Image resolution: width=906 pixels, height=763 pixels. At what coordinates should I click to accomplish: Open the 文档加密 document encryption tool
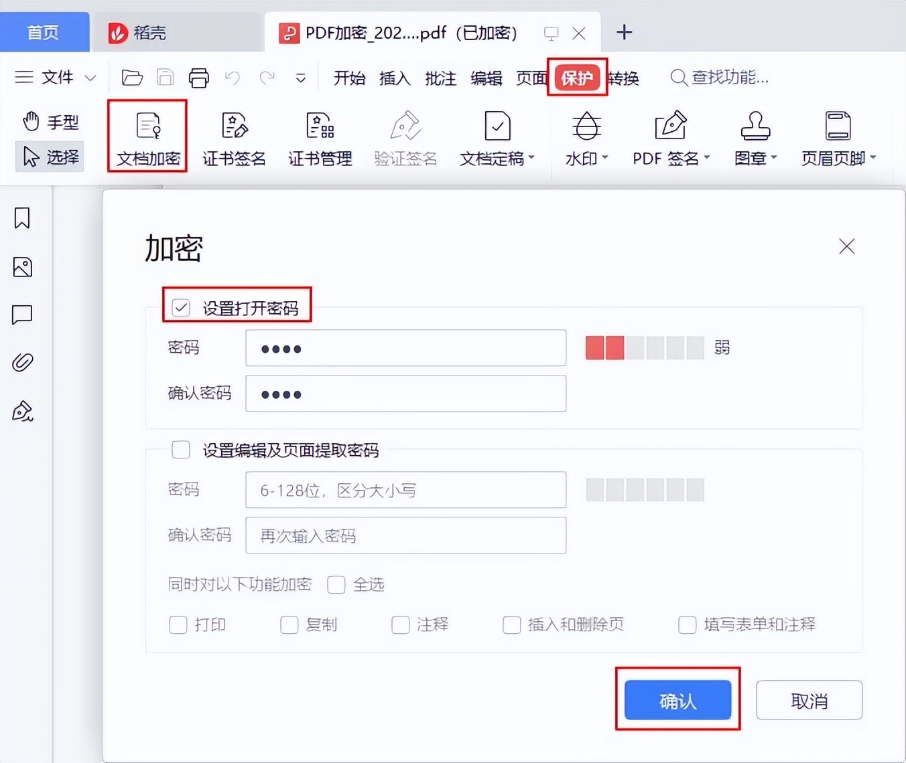(x=148, y=138)
